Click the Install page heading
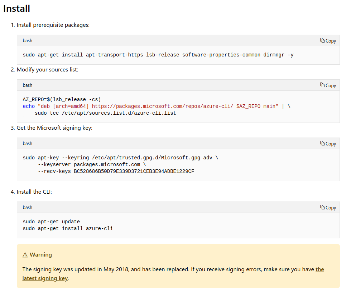 pos(16,8)
